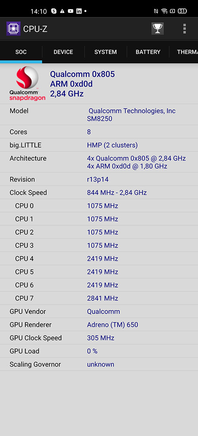Tap the NFC status icon

click(x=156, y=11)
